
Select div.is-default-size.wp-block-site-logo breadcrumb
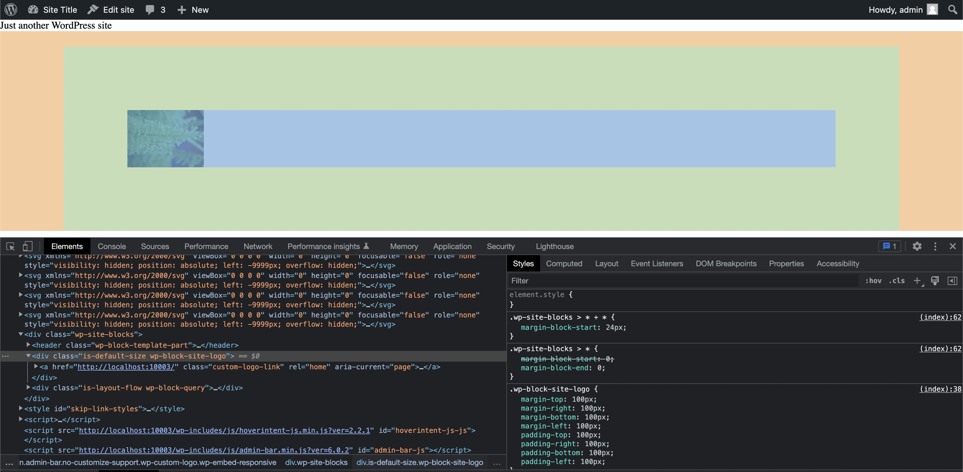click(x=419, y=462)
